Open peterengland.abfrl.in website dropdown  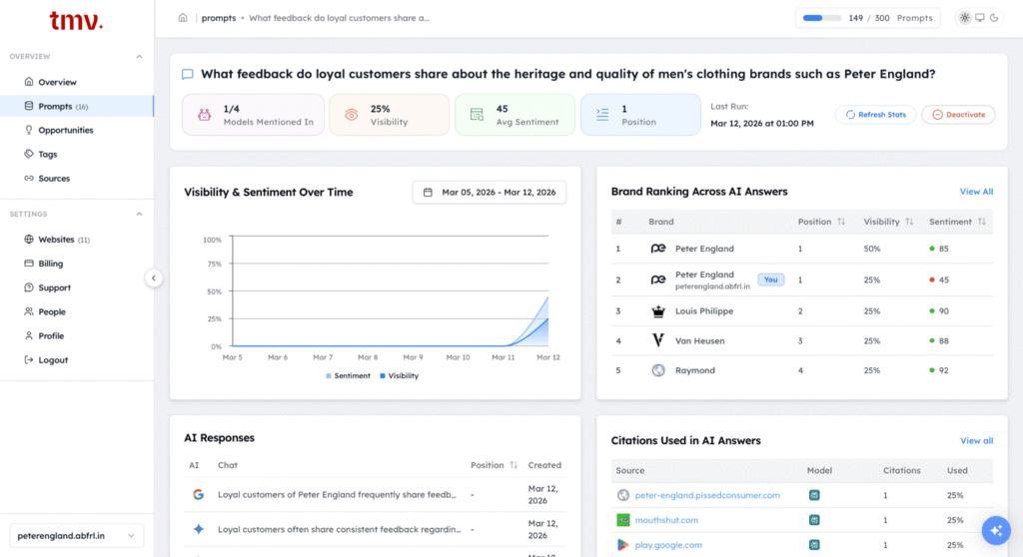76,535
